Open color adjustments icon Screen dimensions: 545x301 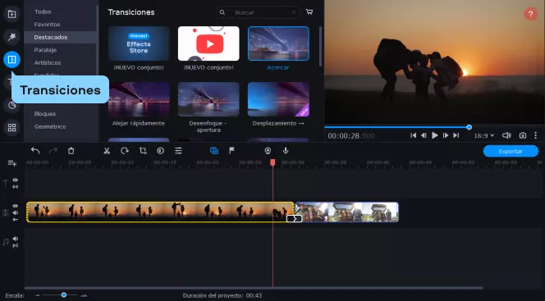(x=160, y=151)
